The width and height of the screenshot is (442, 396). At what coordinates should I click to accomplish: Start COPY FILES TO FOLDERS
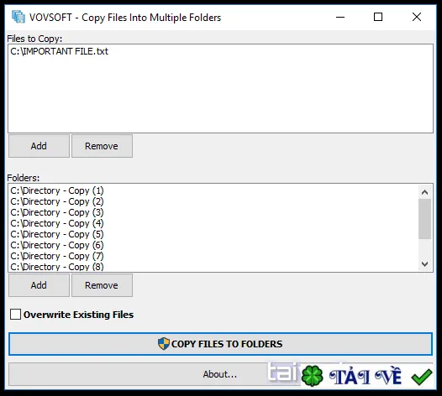point(220,344)
